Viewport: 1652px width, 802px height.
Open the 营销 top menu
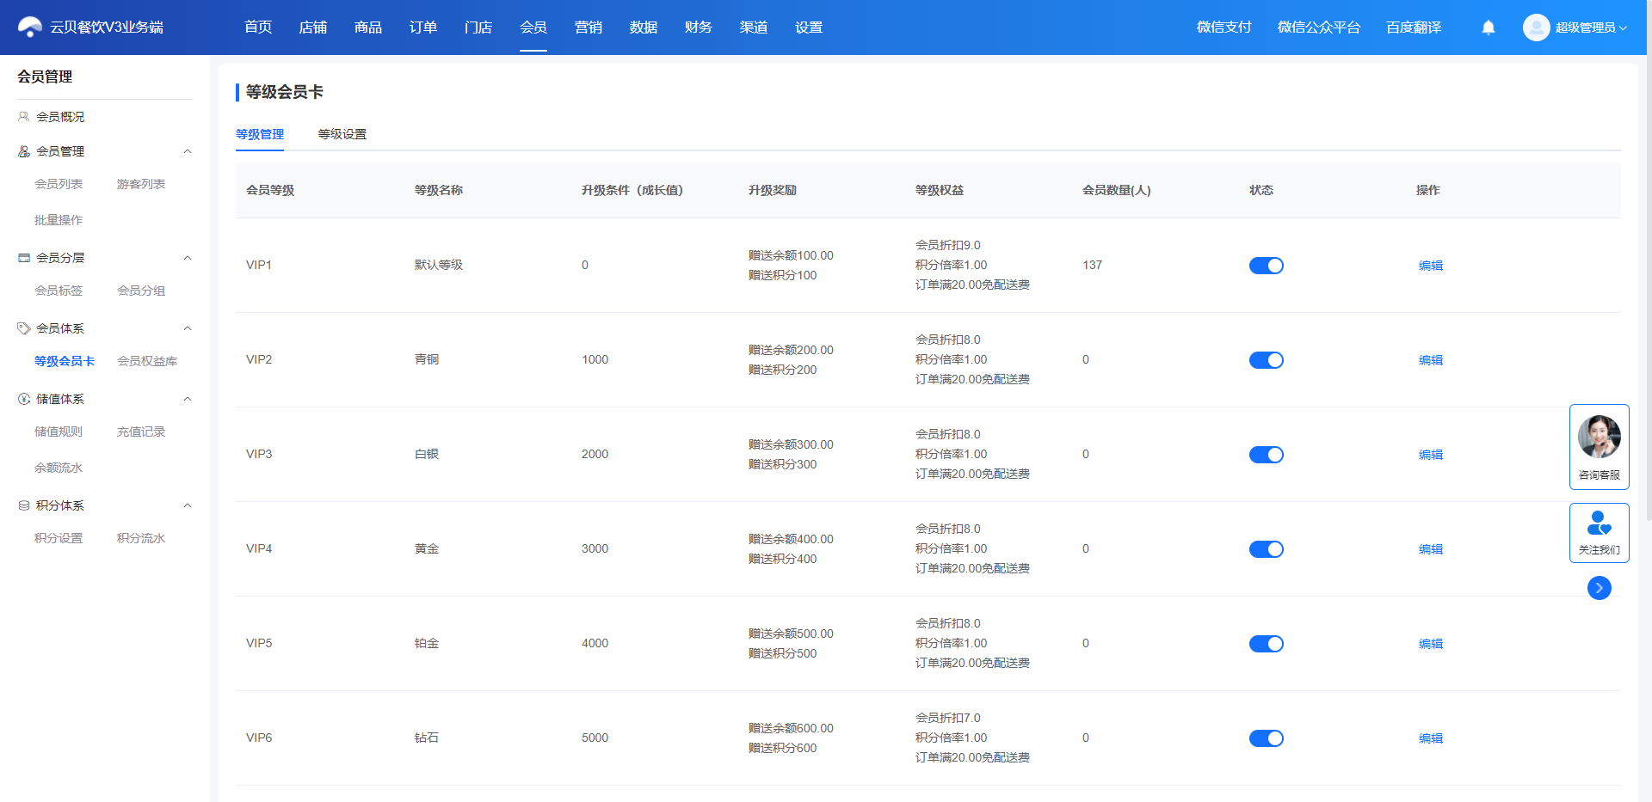[589, 28]
